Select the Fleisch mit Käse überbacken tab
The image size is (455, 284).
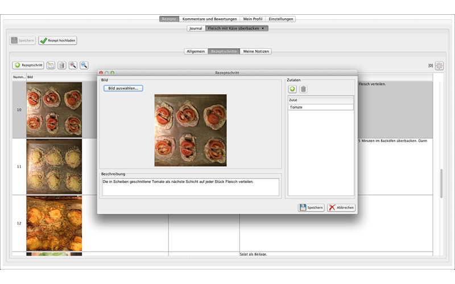tap(233, 28)
